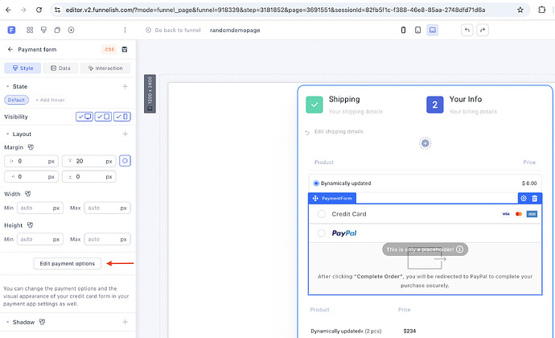Click the back arrow beside Payment form
This screenshot has height=338, width=555.
tap(9, 49)
